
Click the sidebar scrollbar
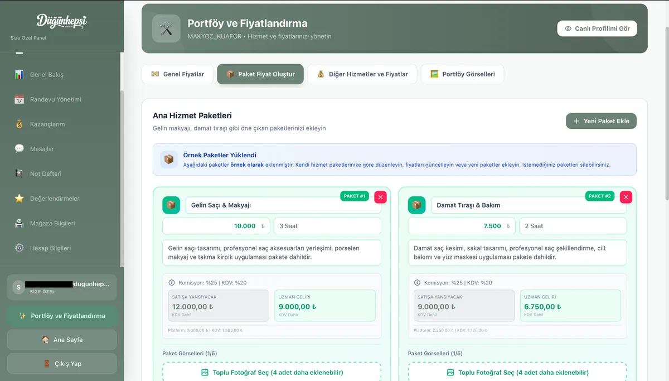pyautogui.click(x=122, y=179)
